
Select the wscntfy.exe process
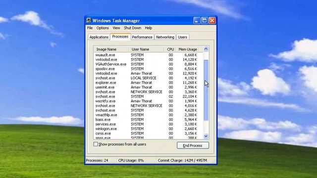pyautogui.click(x=148, y=101)
